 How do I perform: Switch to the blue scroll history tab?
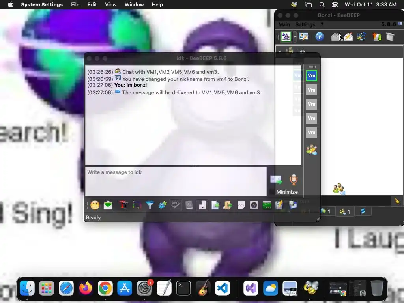(363, 211)
